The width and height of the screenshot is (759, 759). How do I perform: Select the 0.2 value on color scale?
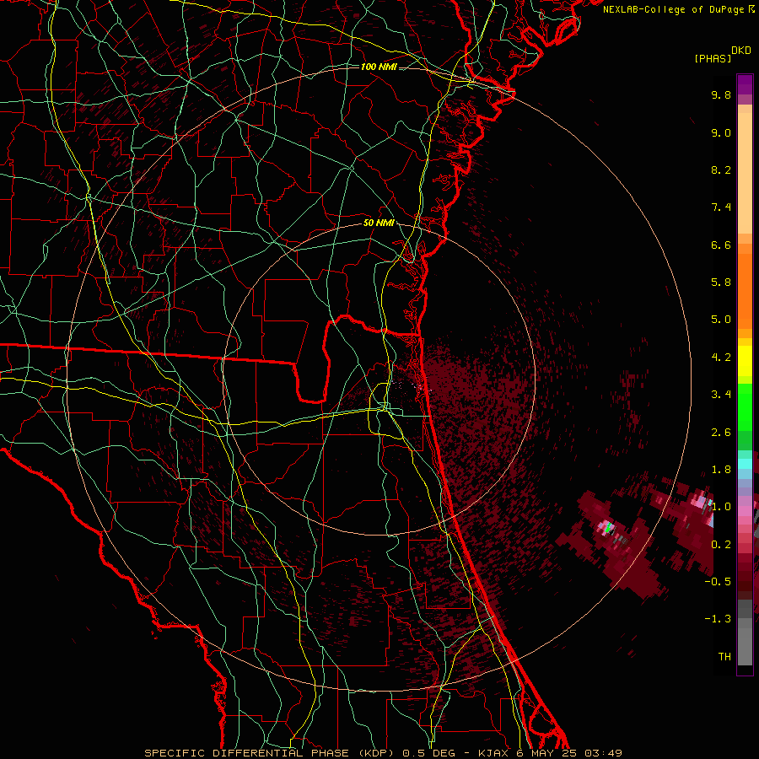click(x=721, y=545)
